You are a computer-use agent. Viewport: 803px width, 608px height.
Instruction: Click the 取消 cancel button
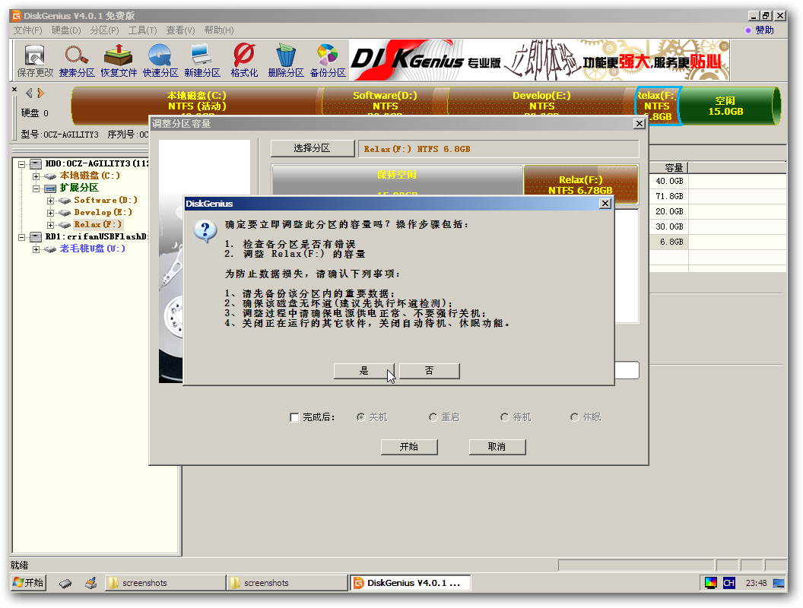click(x=497, y=447)
